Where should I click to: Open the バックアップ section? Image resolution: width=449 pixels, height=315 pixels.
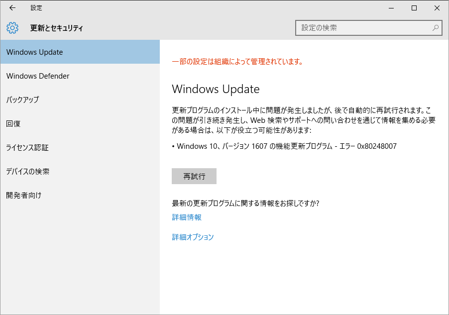click(80, 100)
